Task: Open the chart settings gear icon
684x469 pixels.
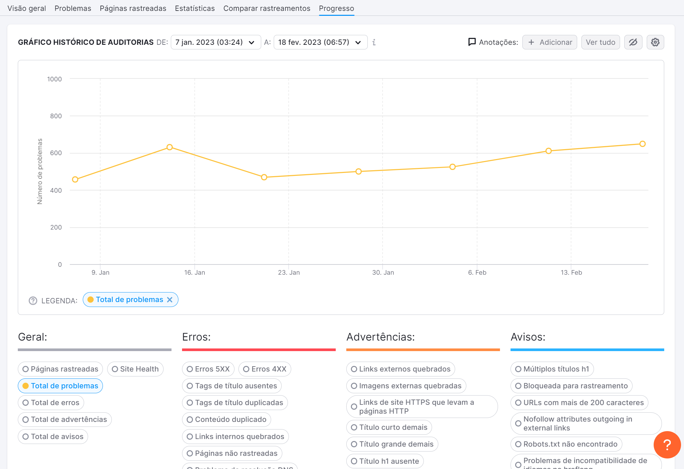Action: (655, 42)
